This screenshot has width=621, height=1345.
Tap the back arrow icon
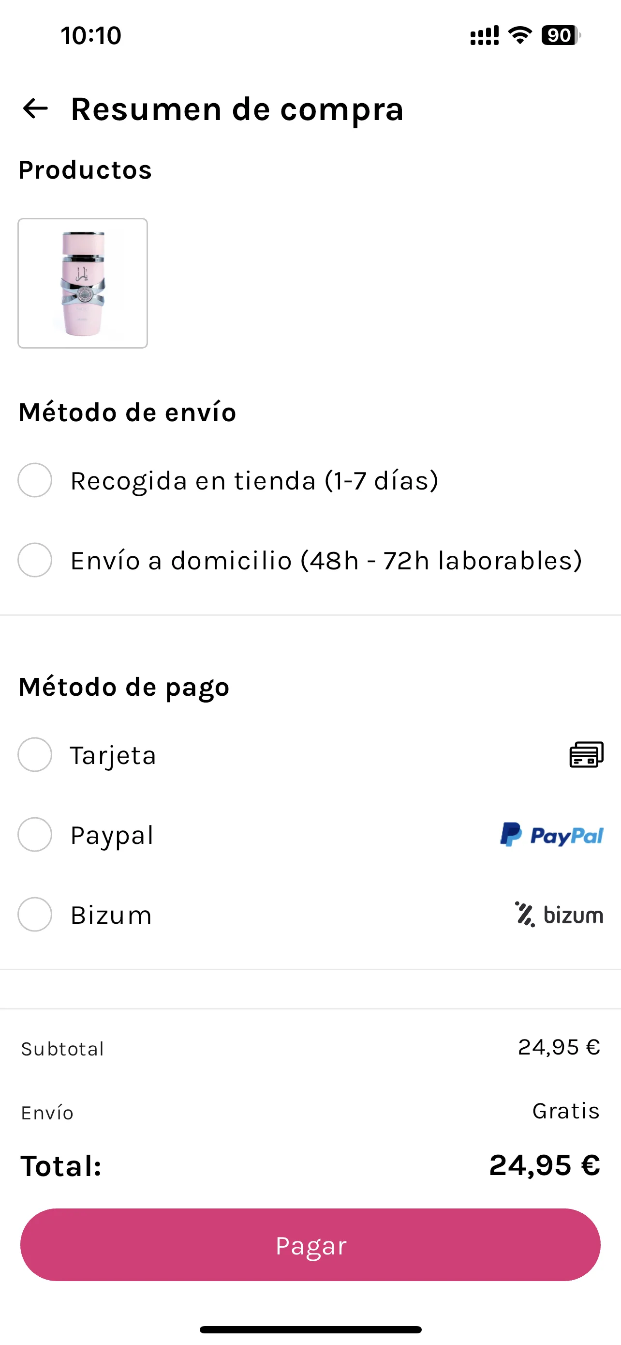[35, 108]
